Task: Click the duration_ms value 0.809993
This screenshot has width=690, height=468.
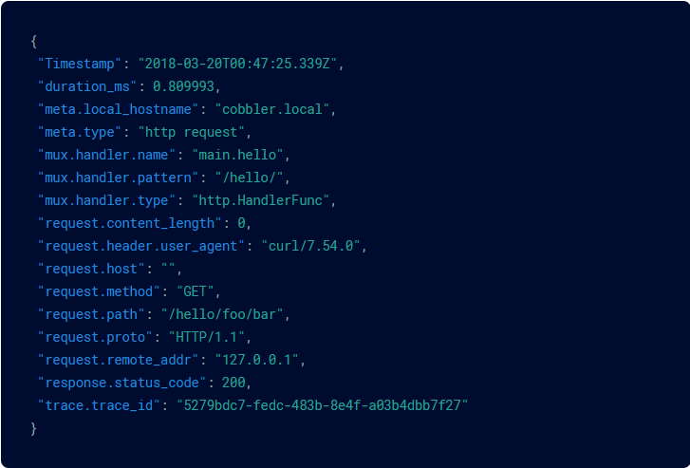Action: (x=183, y=86)
